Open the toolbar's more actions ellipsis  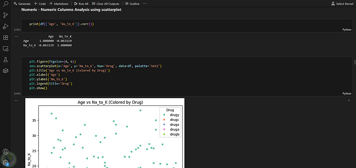[x=145, y=4]
